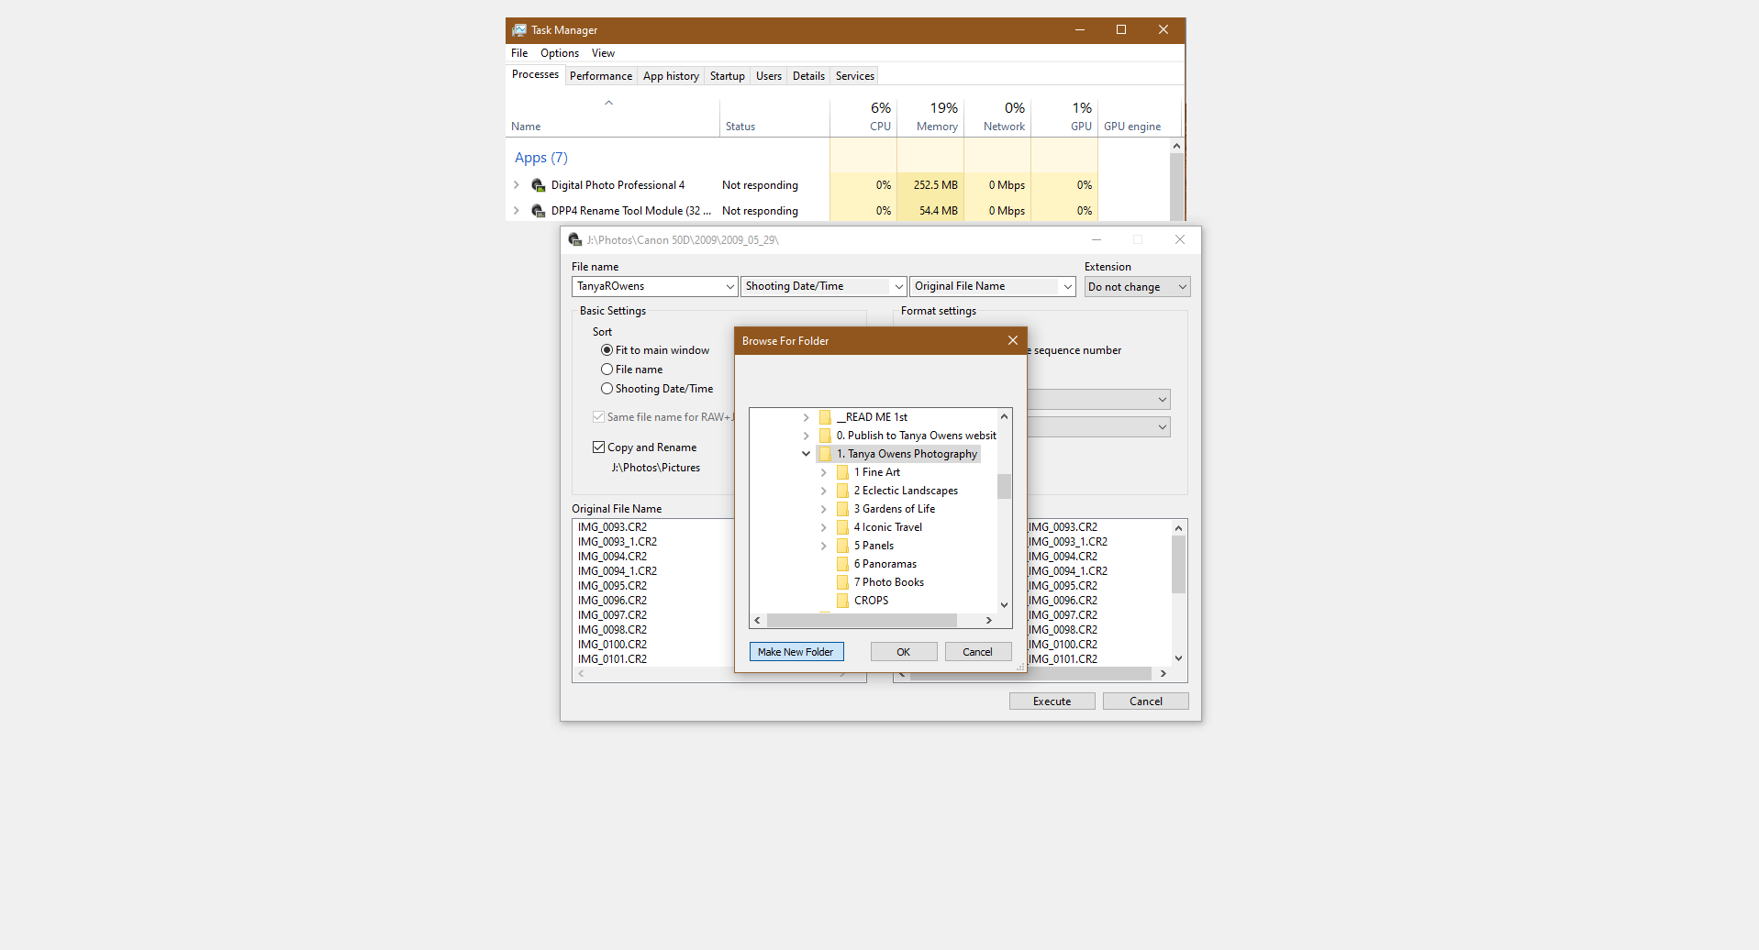The width and height of the screenshot is (1759, 950).
Task: Select the 6 Panoramas folder icon
Action: 842,564
